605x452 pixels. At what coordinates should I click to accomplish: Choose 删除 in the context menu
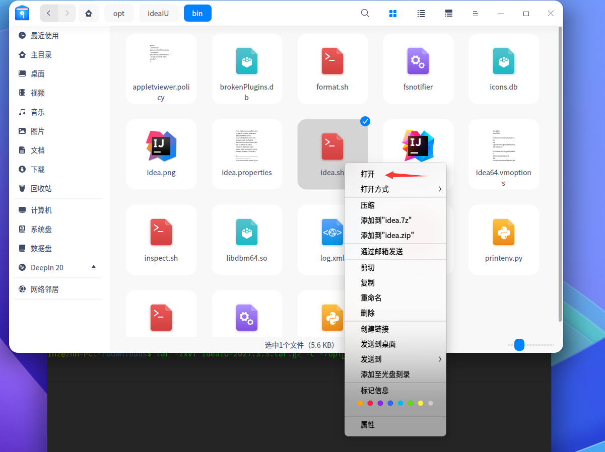point(395,313)
